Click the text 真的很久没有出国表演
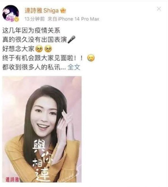The width and height of the screenshot is (168, 187). 34,40
